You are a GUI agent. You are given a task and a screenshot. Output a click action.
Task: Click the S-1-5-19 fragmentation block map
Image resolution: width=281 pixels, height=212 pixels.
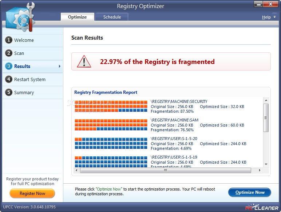point(111,162)
